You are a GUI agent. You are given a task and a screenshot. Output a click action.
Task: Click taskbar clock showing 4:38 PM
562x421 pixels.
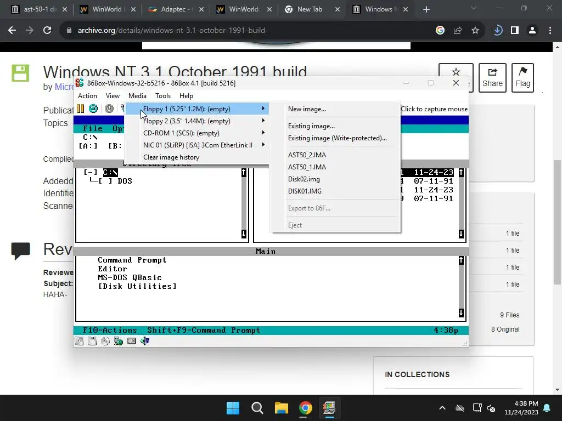pyautogui.click(x=521, y=408)
